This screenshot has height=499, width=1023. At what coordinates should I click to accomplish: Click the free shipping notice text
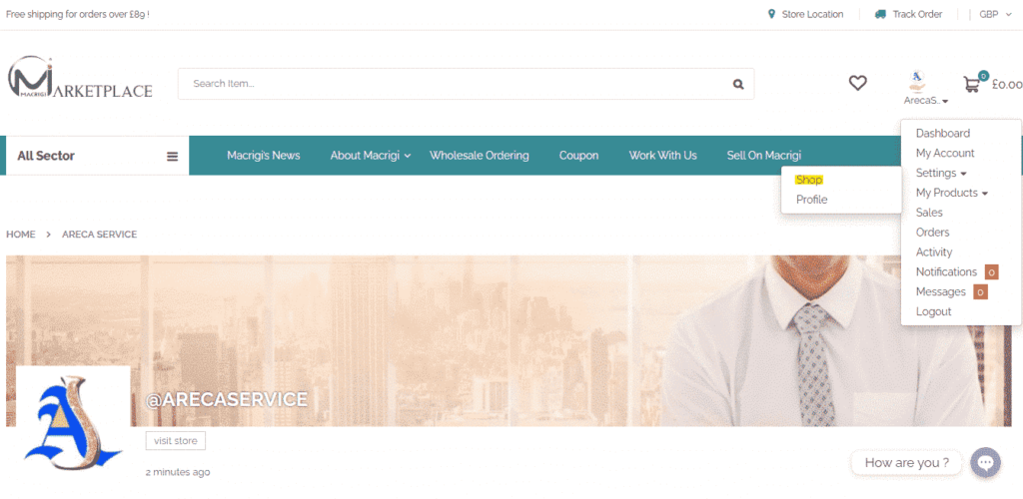pos(78,14)
